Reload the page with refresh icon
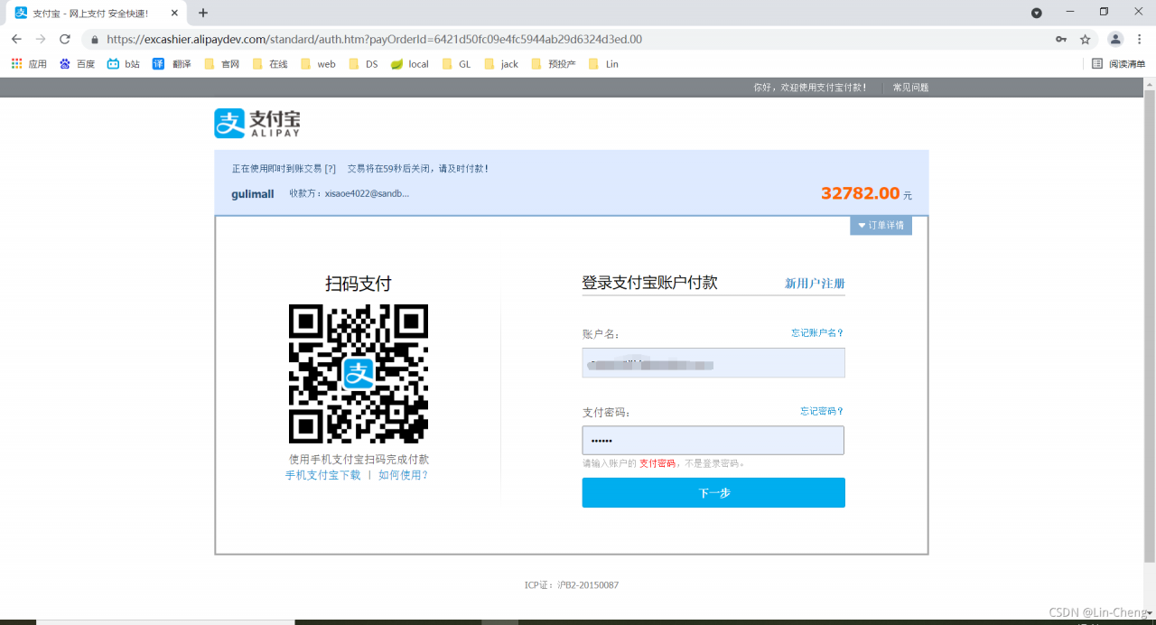 65,39
